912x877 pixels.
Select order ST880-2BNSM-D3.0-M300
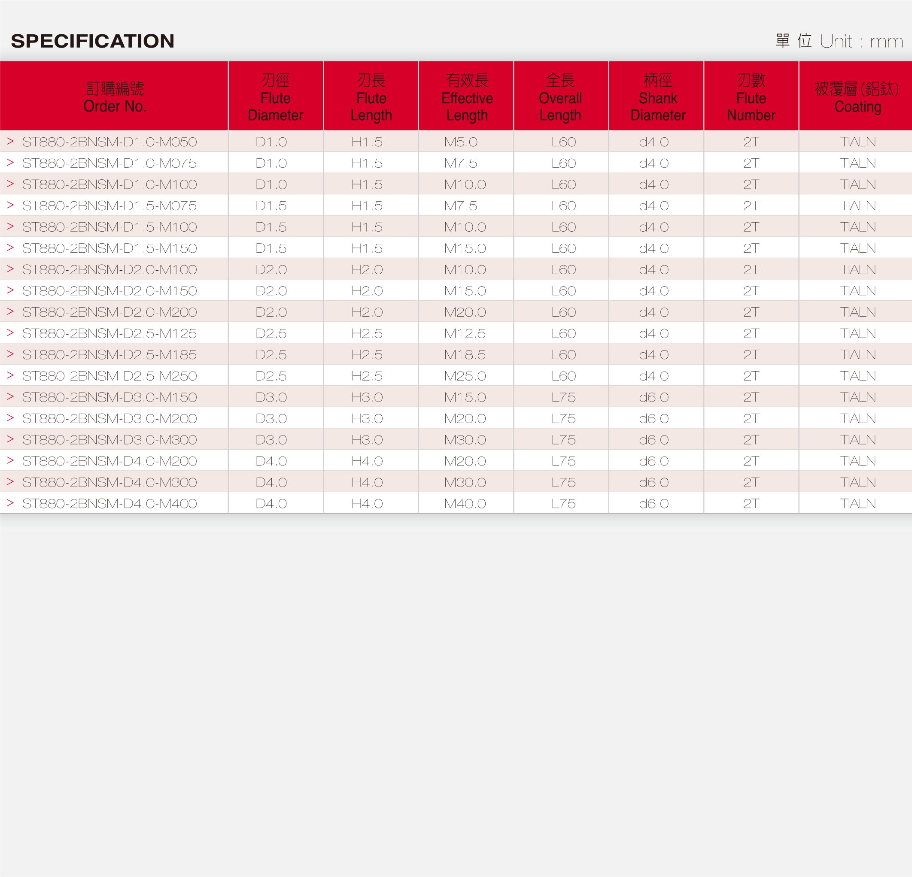pos(109,439)
